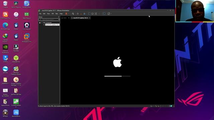Open VMware Workstation Pro desktop shortcut
Viewport: 214px width, 120px height.
(27, 38)
